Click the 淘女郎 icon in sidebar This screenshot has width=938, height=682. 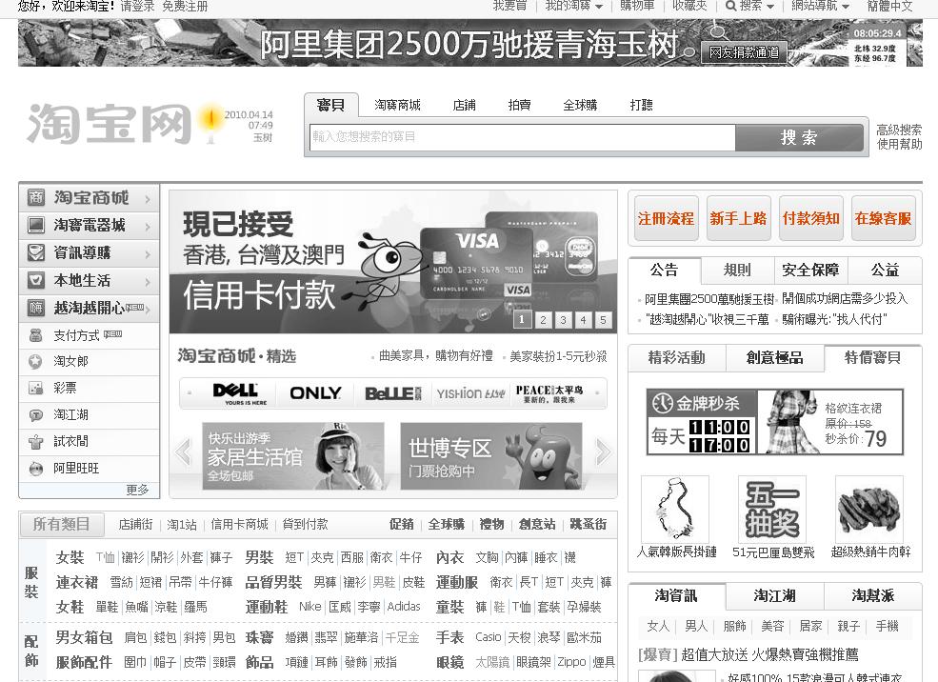pyautogui.click(x=36, y=361)
